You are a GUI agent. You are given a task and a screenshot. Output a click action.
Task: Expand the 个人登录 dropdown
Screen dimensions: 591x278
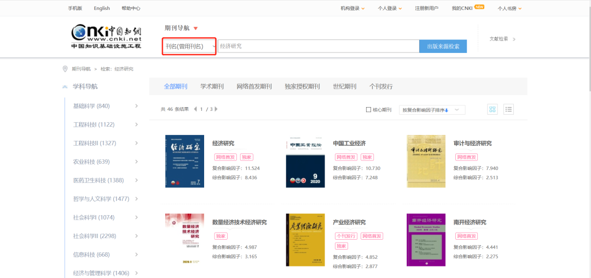click(x=390, y=8)
